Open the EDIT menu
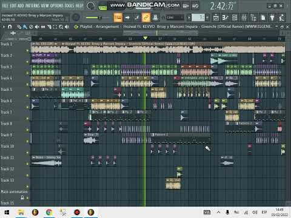Image resolution: width=291 pixels, height=218 pixels. pos(13,5)
